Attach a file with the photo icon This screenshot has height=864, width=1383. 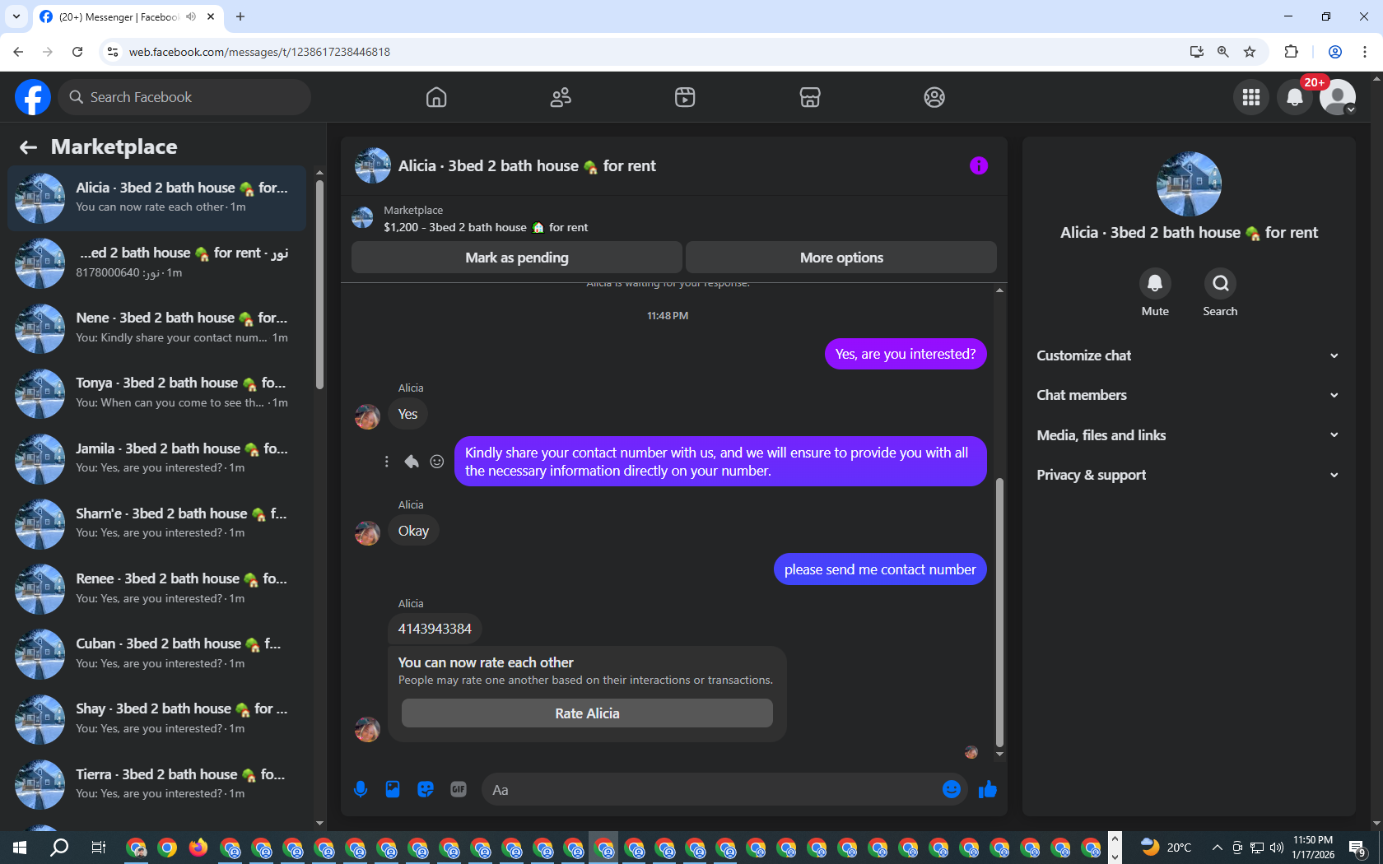tap(393, 789)
